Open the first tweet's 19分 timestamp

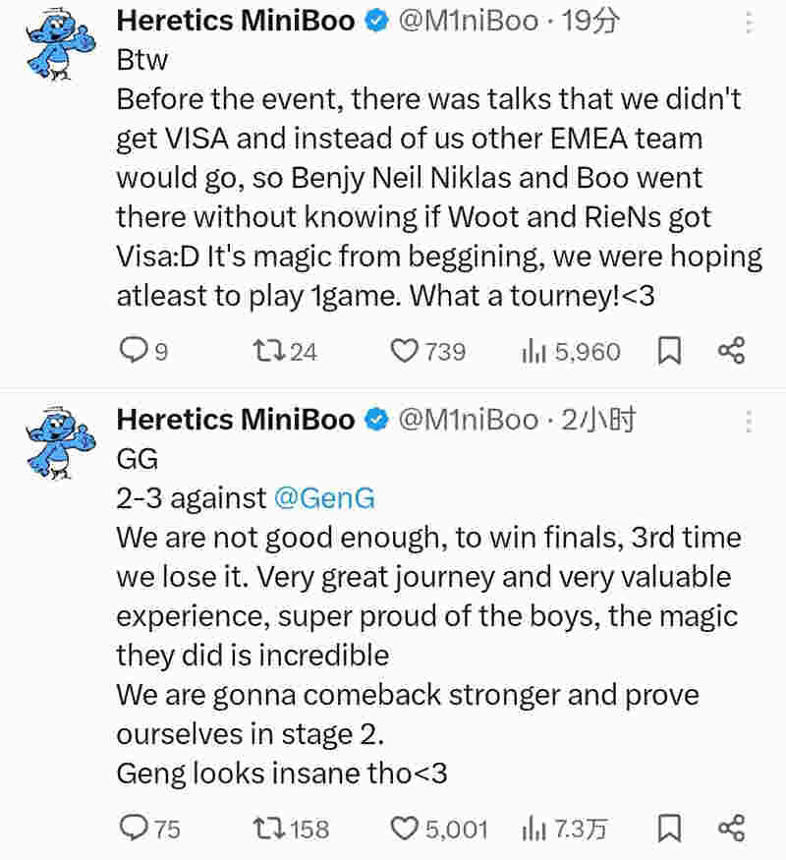[589, 21]
